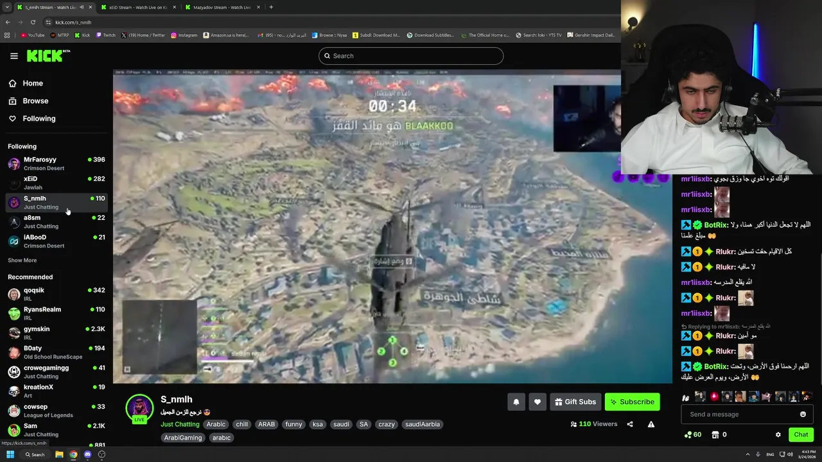Go back in browser history
The image size is (822, 462).
(7, 22)
